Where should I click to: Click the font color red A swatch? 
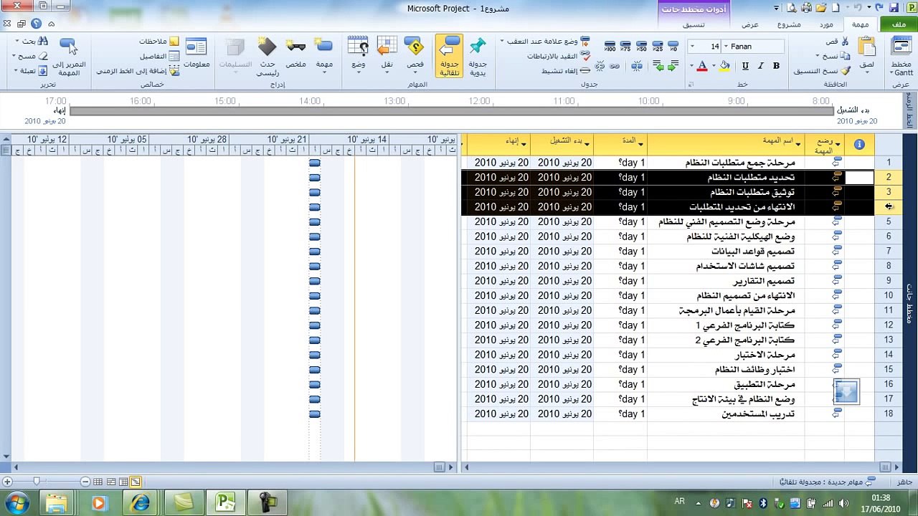702,66
